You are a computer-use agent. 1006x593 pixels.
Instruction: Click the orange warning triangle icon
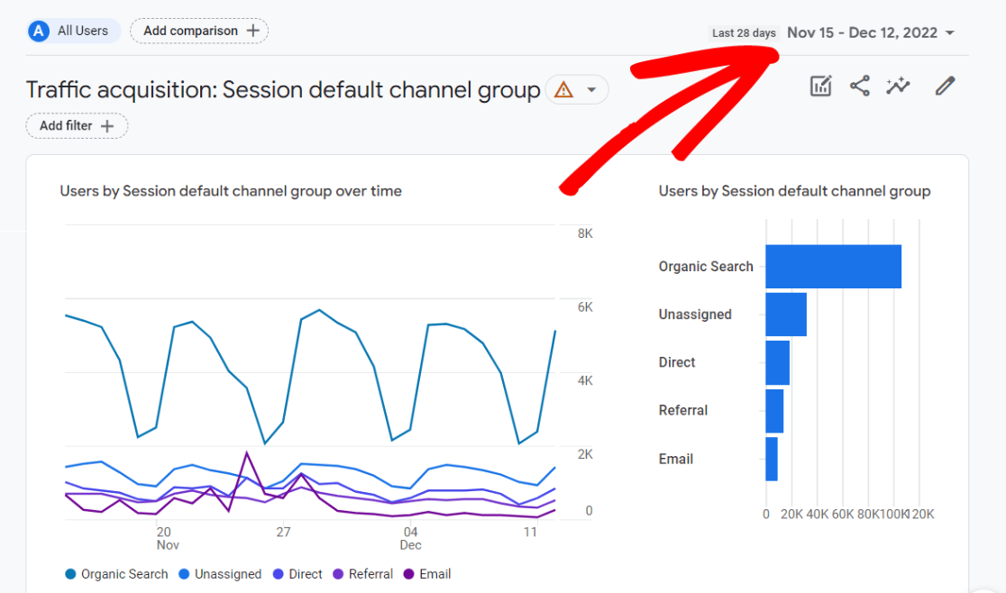563,90
